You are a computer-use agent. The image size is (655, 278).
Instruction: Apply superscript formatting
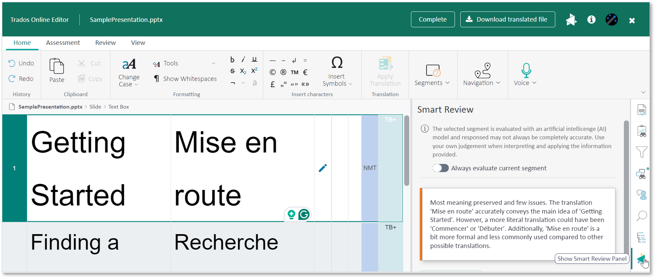click(254, 71)
